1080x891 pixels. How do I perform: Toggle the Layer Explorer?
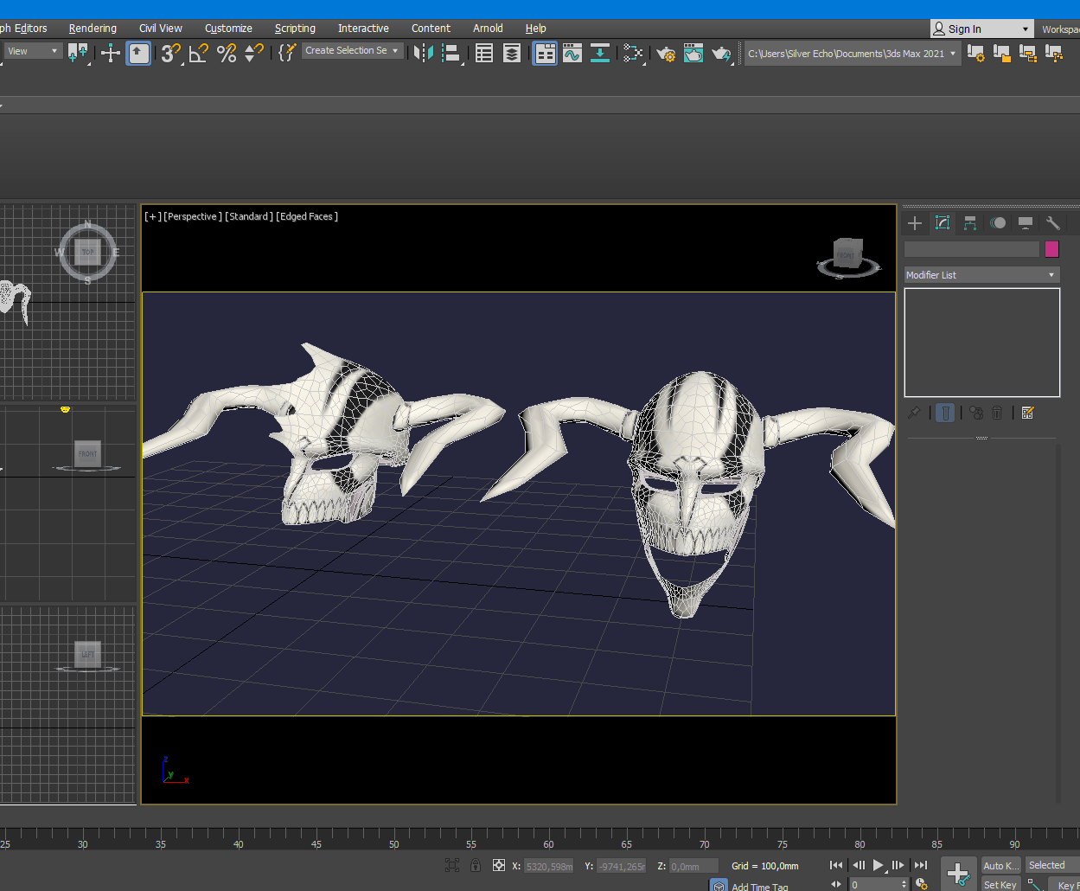(512, 53)
